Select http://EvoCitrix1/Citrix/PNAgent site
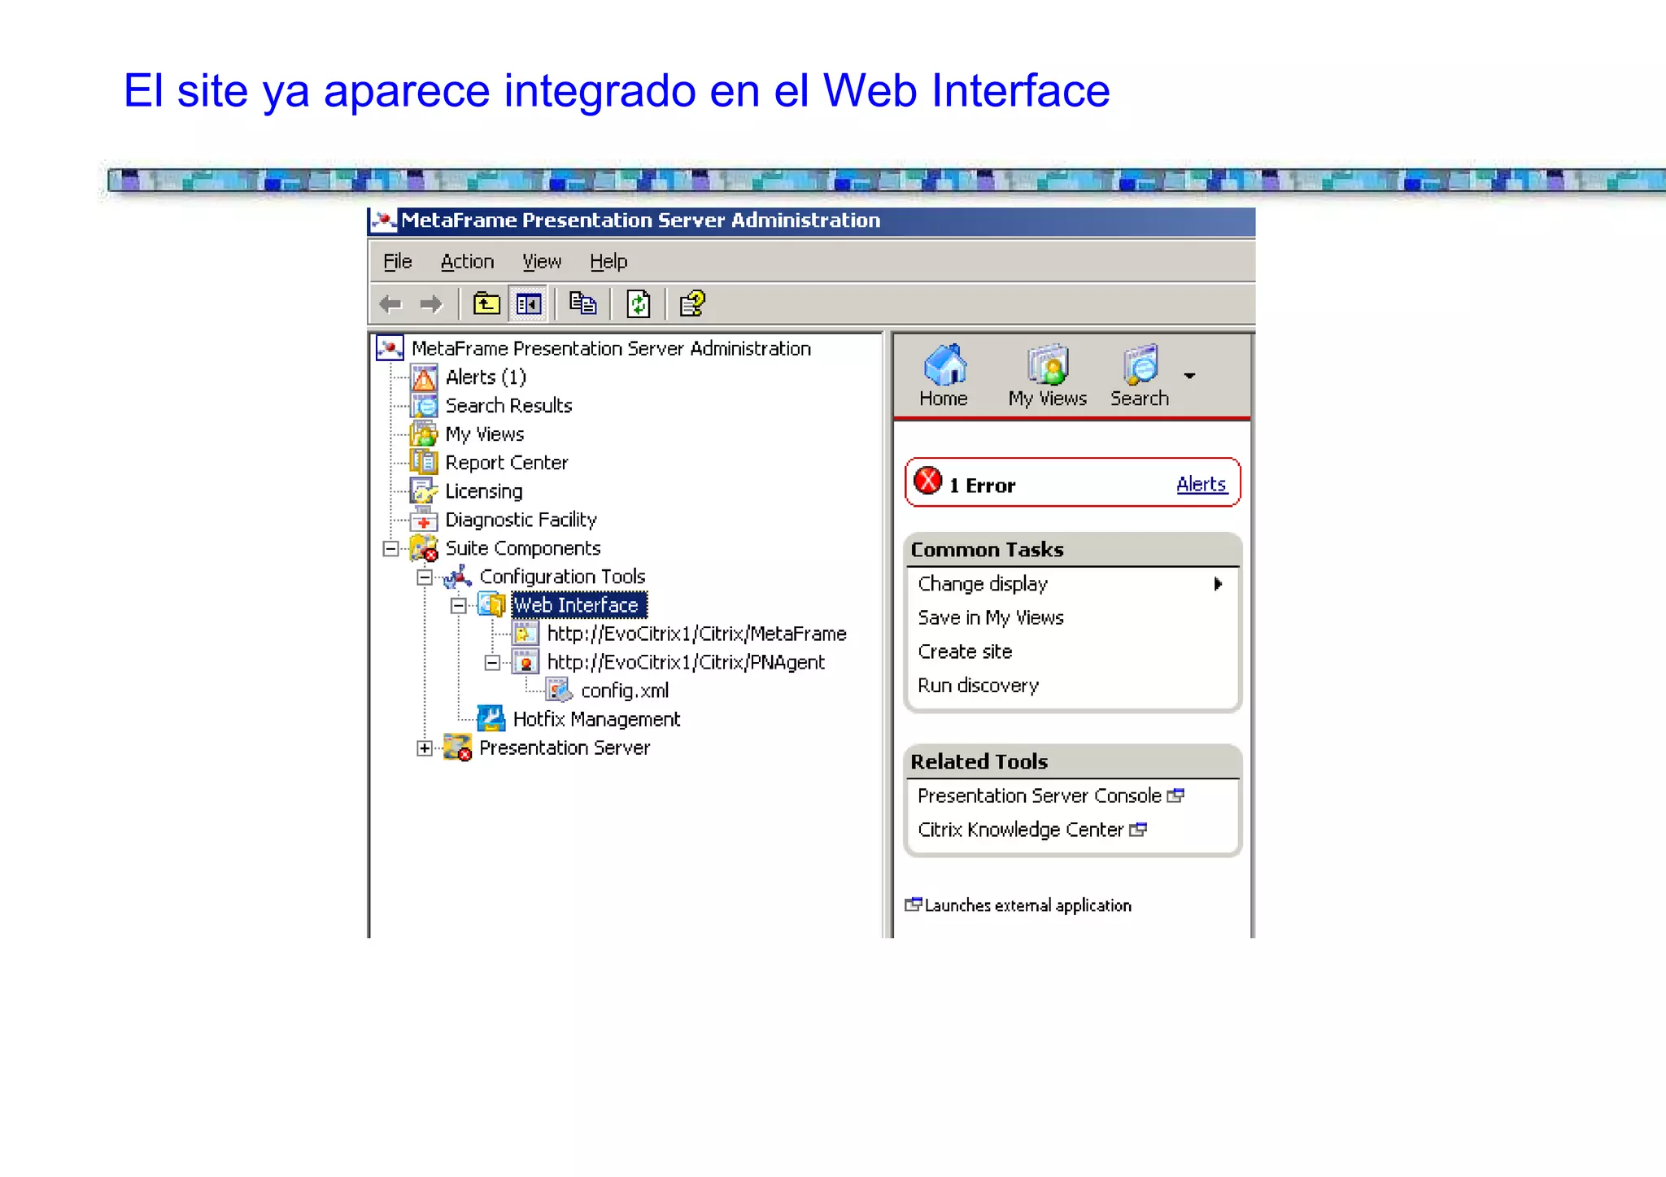The width and height of the screenshot is (1666, 1177). [x=686, y=662]
